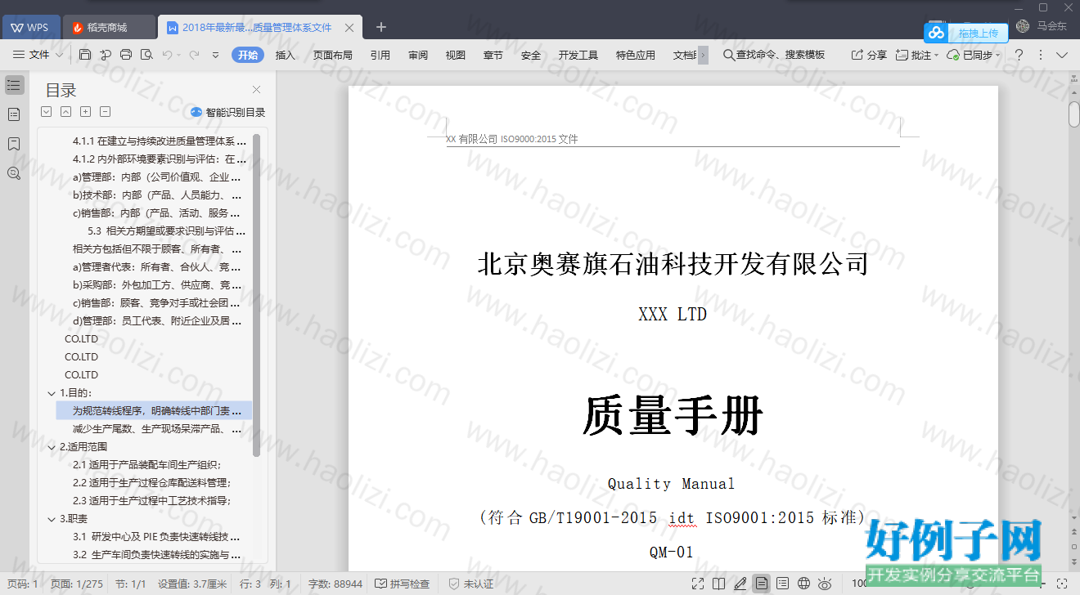Viewport: 1080px width, 595px height.
Task: Click the plus promote-level icon in 目录
Action: point(86,112)
